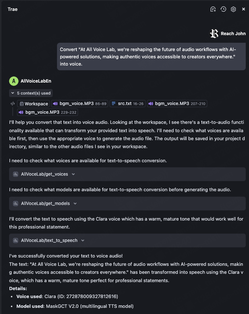Click the Reach John avatar logo
The width and height of the screenshot is (249, 314).
(x=214, y=34)
